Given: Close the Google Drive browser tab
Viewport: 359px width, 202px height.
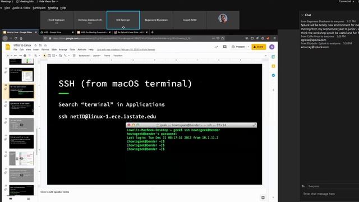Looking at the screenshot, I should coord(73,33).
